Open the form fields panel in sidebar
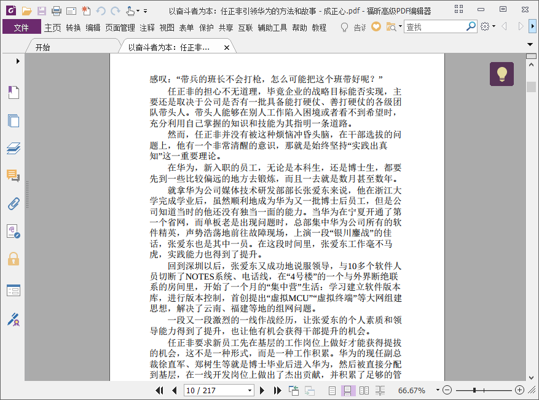 coord(14,291)
